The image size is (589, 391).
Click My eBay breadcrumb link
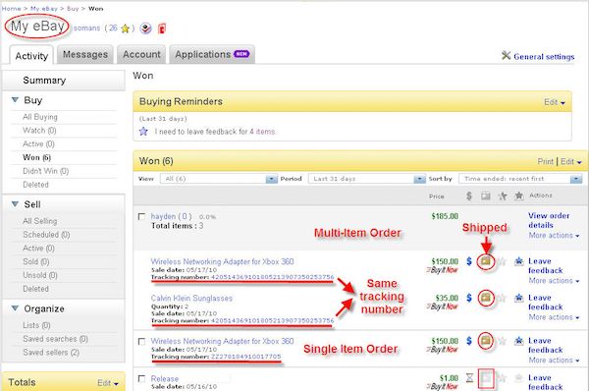pos(44,8)
